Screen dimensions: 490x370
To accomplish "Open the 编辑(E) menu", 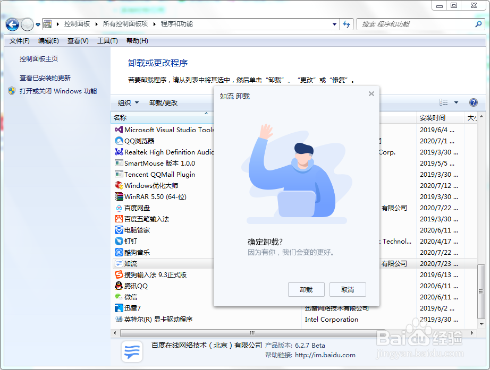I will (x=48, y=41).
